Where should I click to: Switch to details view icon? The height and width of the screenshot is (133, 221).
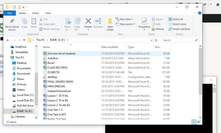pos(194,122)
